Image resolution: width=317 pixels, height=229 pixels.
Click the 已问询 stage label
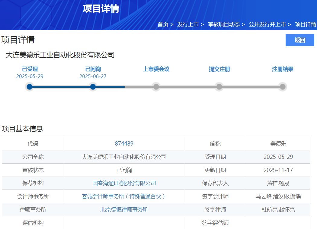coord(93,69)
